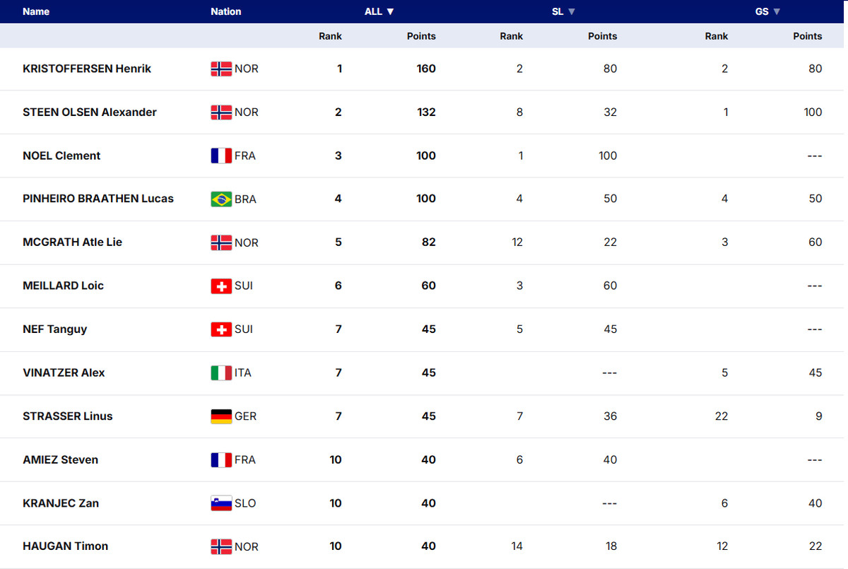
Task: Open KRISTOFFERSEN Henrik athlete link
Action: tap(87, 69)
